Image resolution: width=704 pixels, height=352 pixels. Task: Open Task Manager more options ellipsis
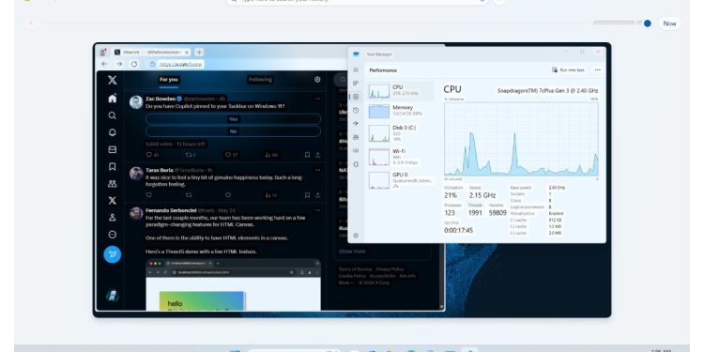(597, 70)
